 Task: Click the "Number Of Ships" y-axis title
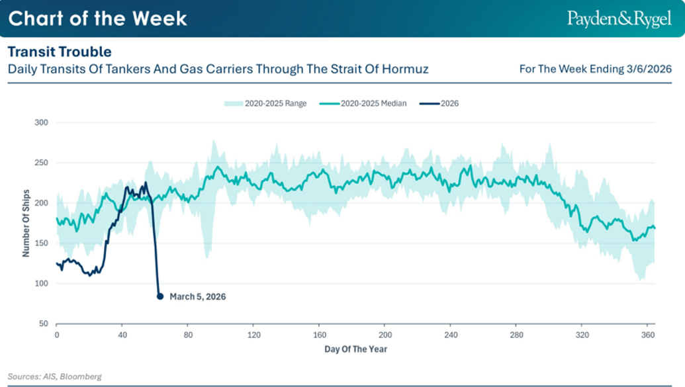pyautogui.click(x=26, y=223)
